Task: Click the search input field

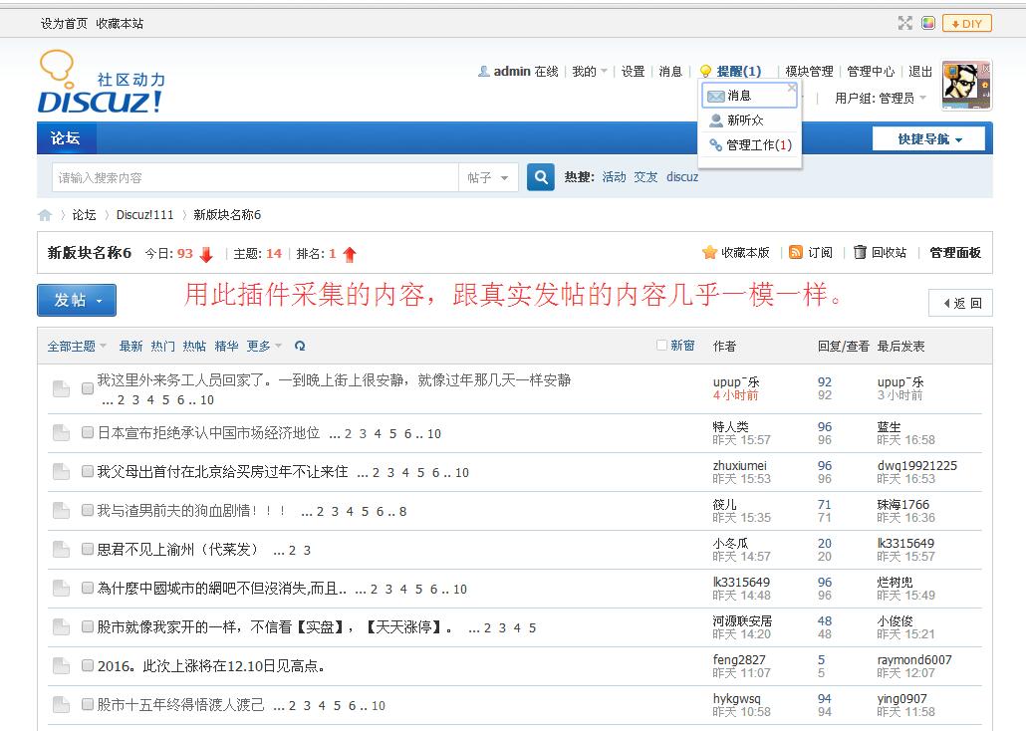Action: tap(255, 177)
